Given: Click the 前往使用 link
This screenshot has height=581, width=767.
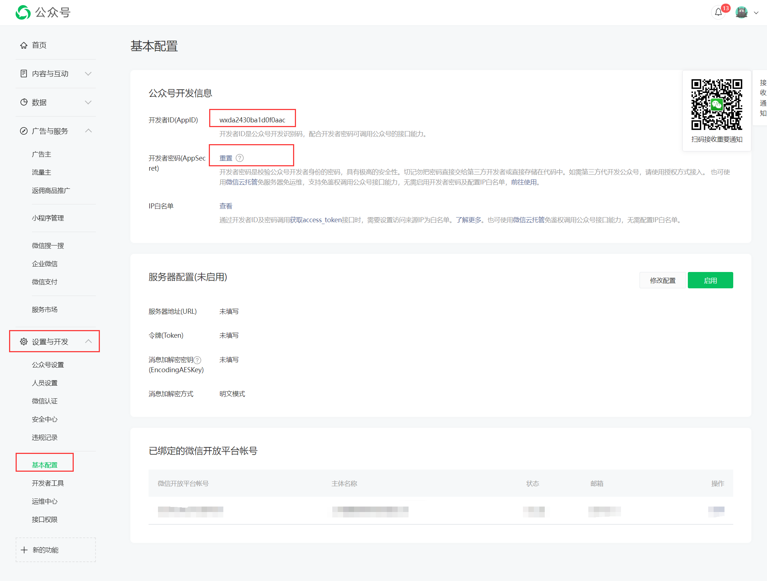Looking at the screenshot, I should pos(524,182).
